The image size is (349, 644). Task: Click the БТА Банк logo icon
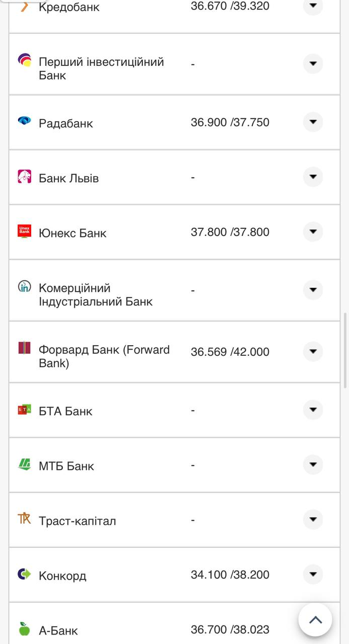pyautogui.click(x=24, y=410)
